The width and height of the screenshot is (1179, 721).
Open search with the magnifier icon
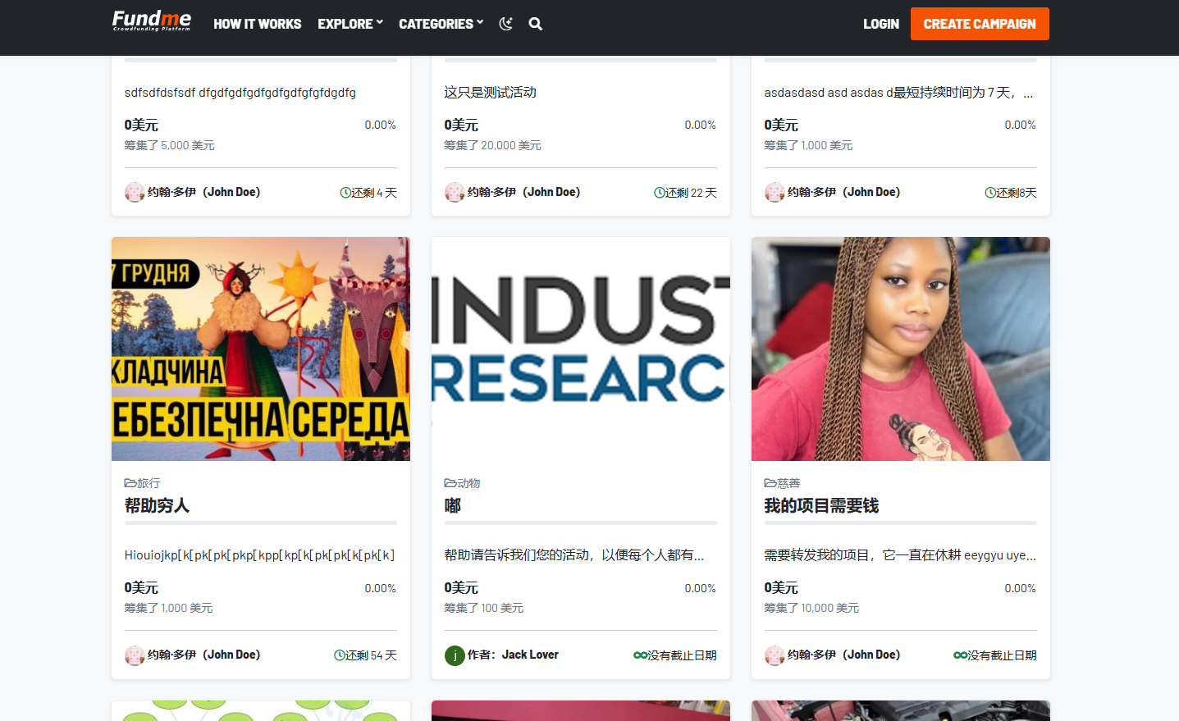[x=536, y=24]
